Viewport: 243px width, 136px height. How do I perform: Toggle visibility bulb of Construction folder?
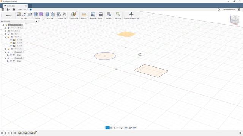[x=9, y=49]
